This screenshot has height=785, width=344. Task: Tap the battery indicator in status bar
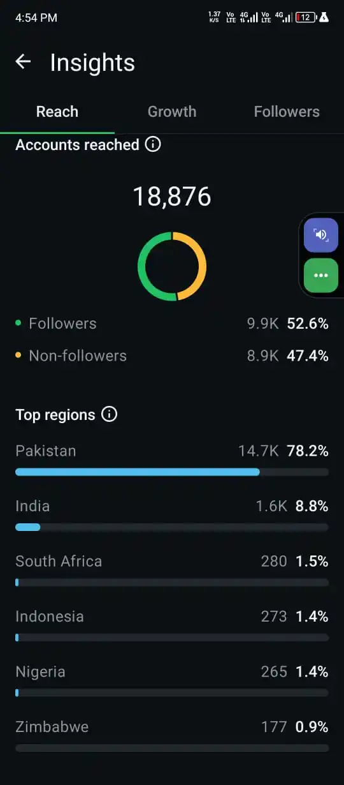tap(306, 17)
